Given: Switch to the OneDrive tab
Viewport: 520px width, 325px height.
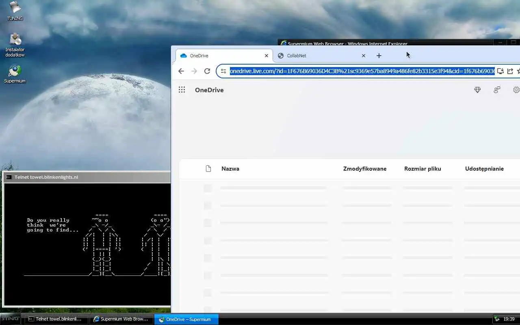Looking at the screenshot, I should pyautogui.click(x=224, y=56).
